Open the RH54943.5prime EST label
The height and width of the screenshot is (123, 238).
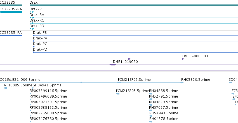coord(164,113)
